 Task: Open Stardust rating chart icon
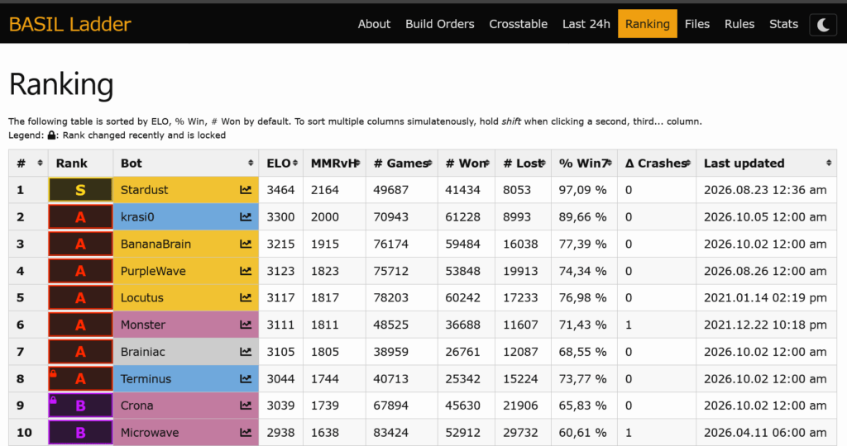pos(246,190)
